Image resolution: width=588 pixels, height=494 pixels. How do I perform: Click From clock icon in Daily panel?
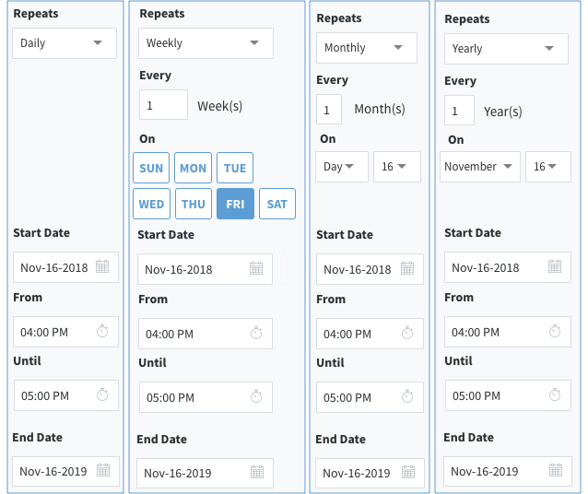point(102,331)
